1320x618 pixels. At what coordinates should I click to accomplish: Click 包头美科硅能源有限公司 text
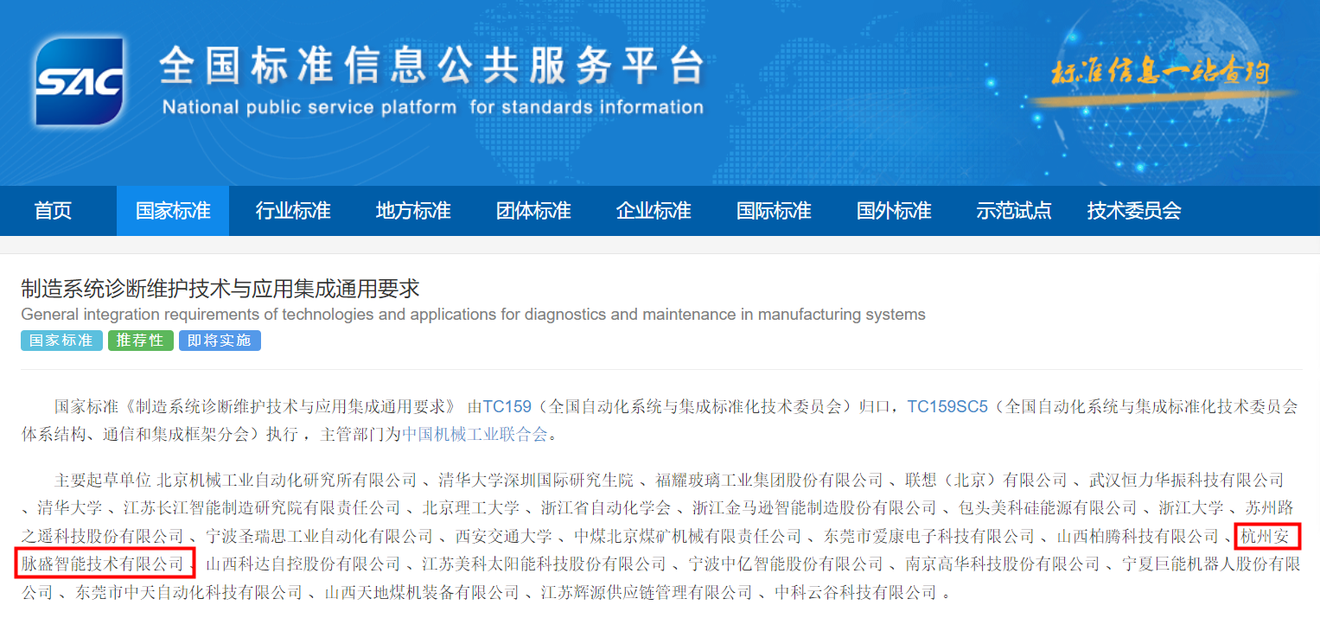tap(1048, 508)
